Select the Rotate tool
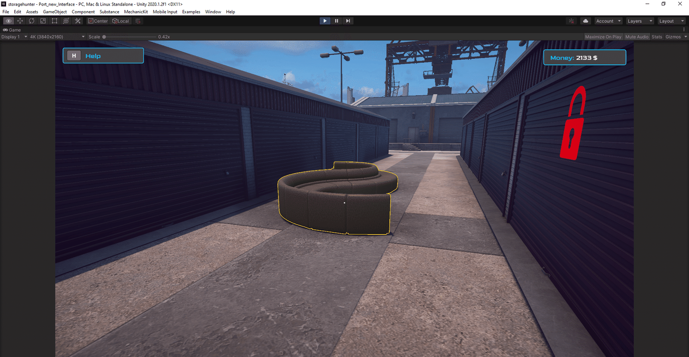This screenshot has height=357, width=689. tap(31, 21)
